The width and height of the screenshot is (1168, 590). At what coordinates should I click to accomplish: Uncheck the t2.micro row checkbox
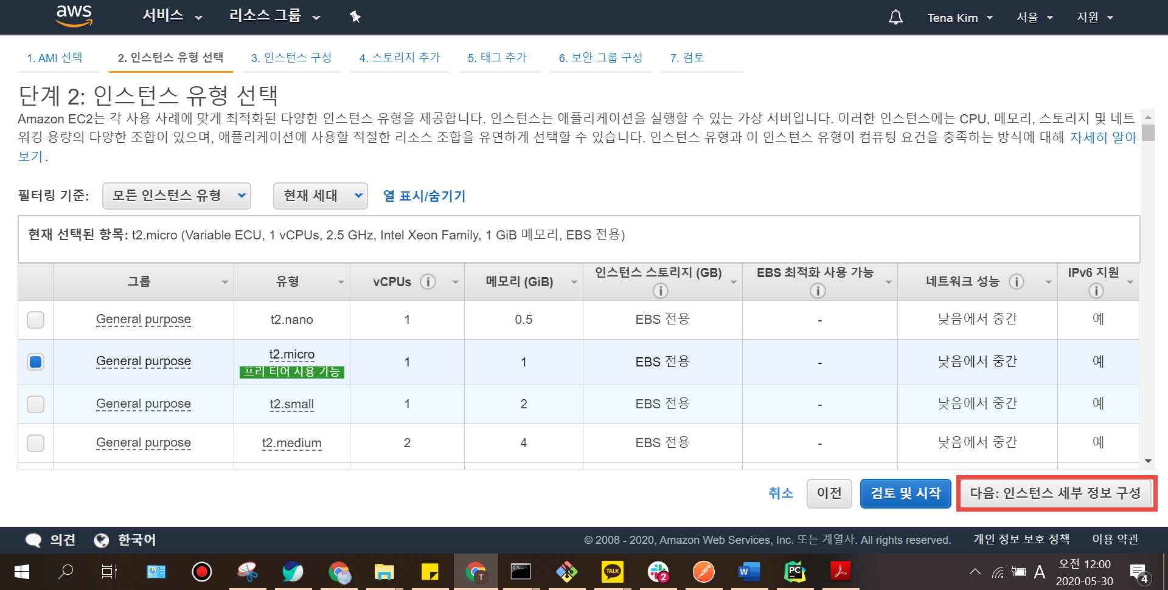pyautogui.click(x=36, y=362)
